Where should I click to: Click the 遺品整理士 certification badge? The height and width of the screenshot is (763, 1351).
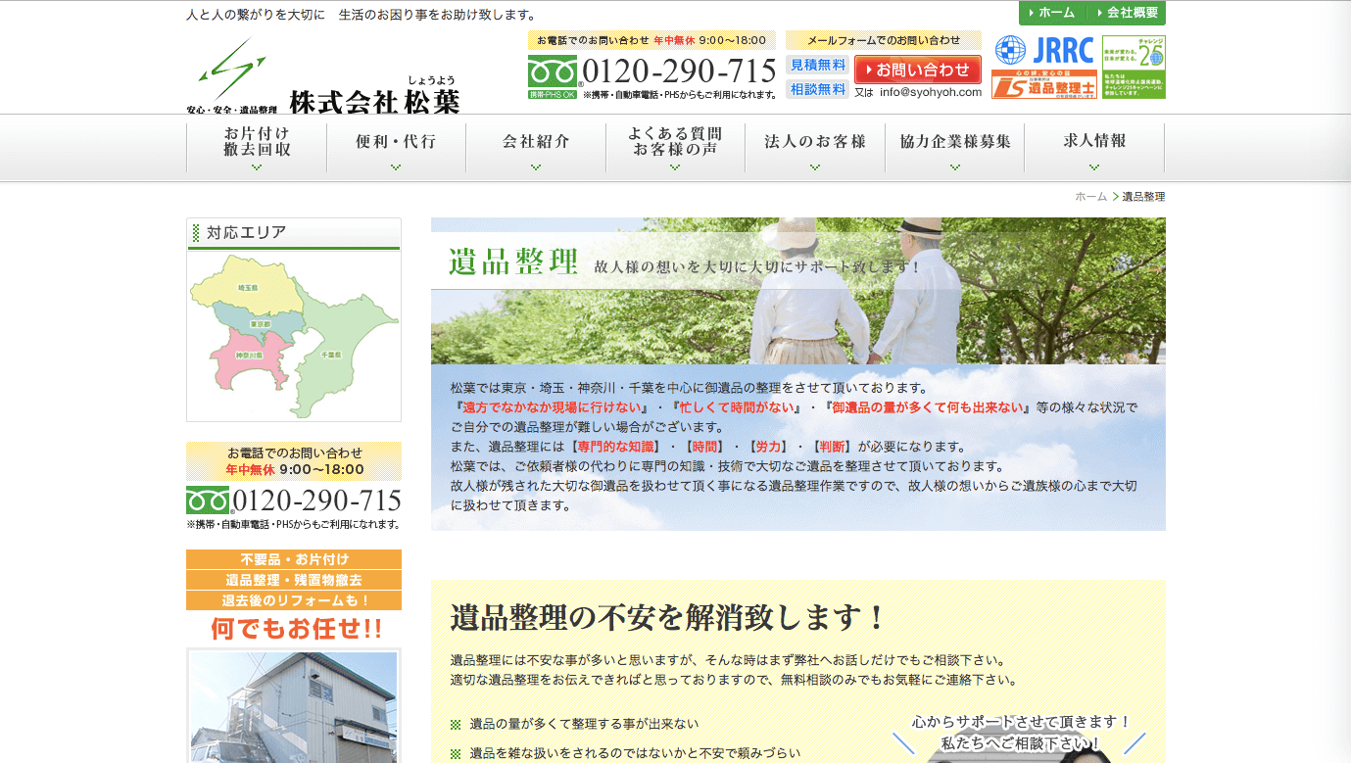click(1043, 85)
